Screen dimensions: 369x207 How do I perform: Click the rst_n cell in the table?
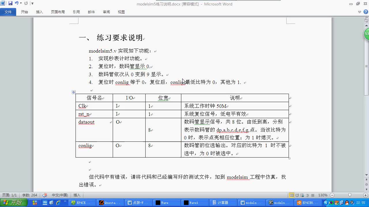coord(94,114)
